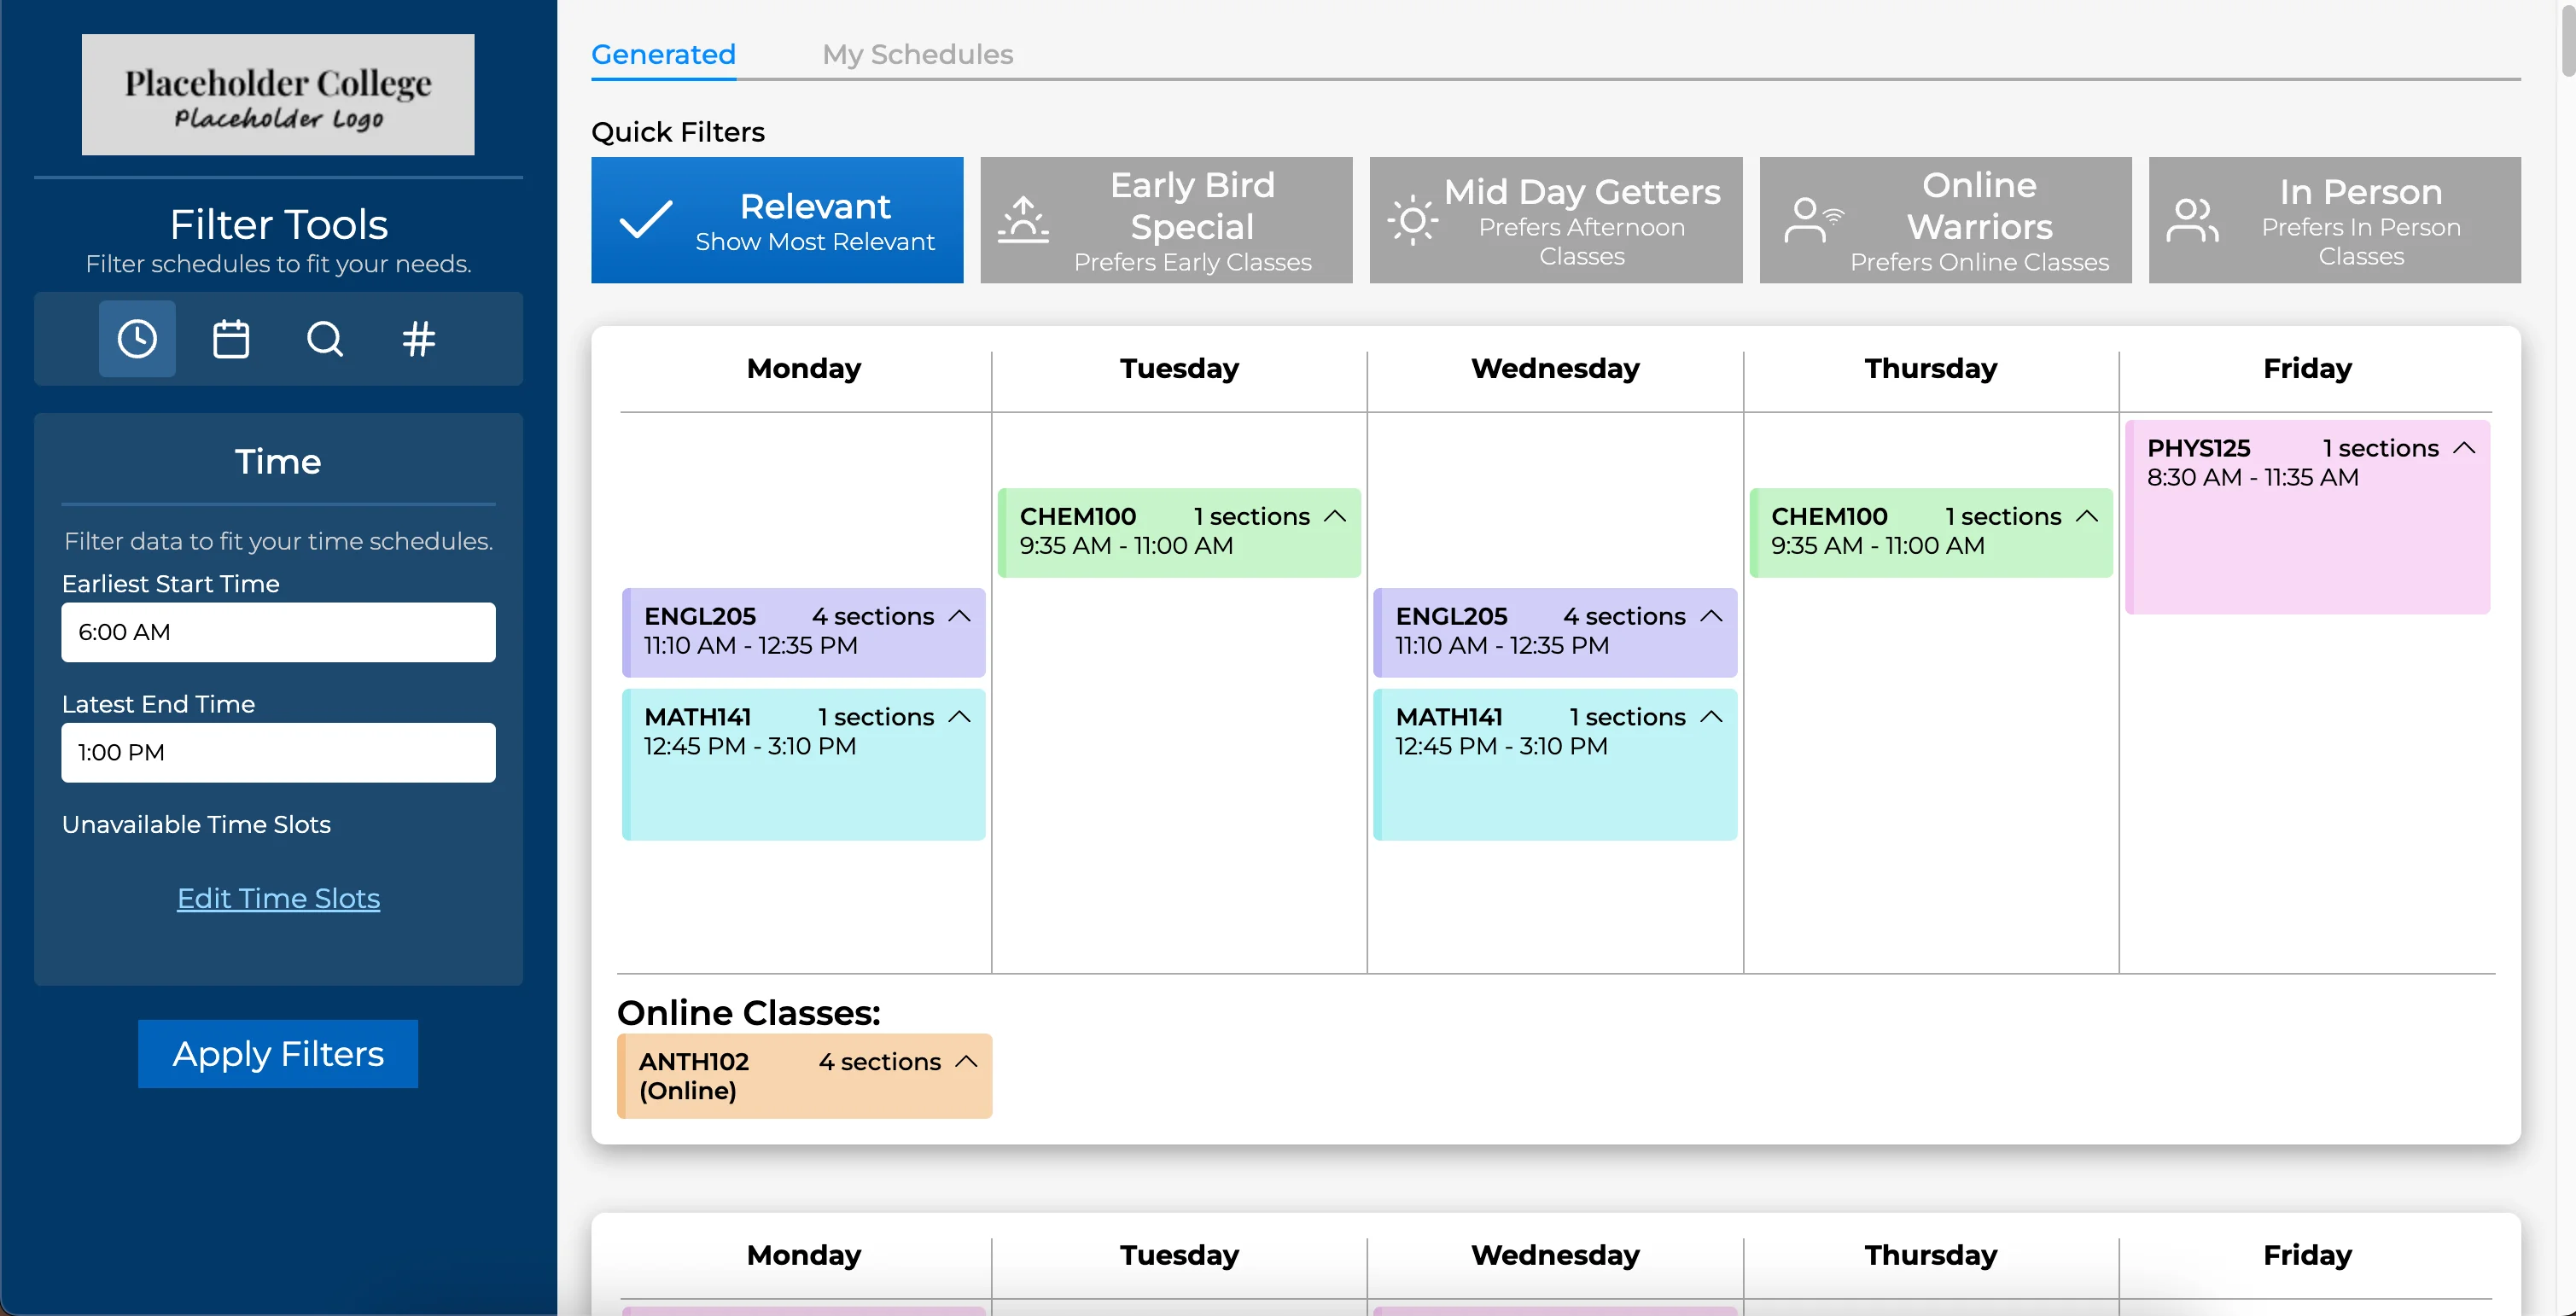Click the sun icon on Mid Day Getters
The height and width of the screenshot is (1316, 2576).
[1412, 220]
